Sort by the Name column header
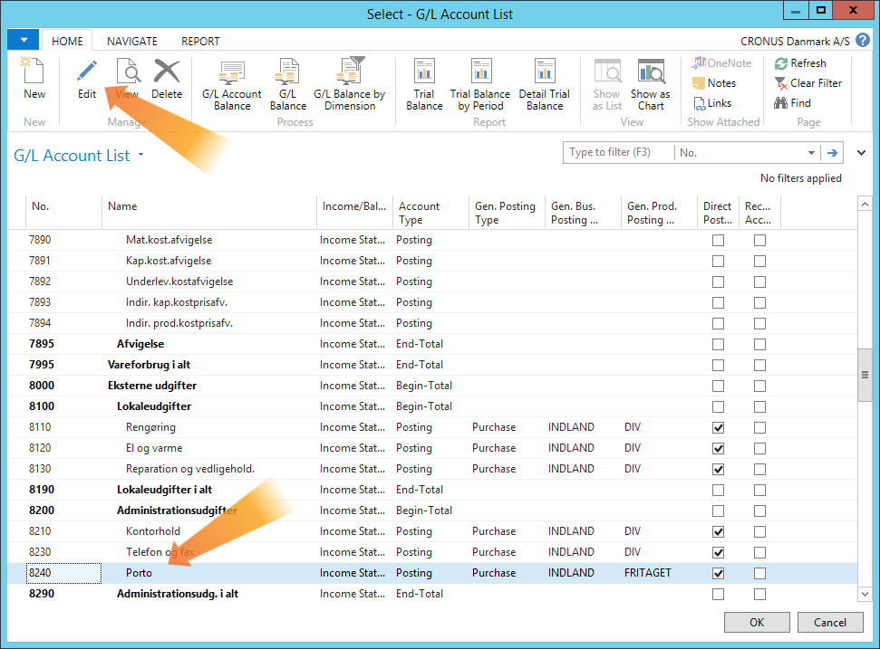This screenshot has width=880, height=649. point(209,213)
